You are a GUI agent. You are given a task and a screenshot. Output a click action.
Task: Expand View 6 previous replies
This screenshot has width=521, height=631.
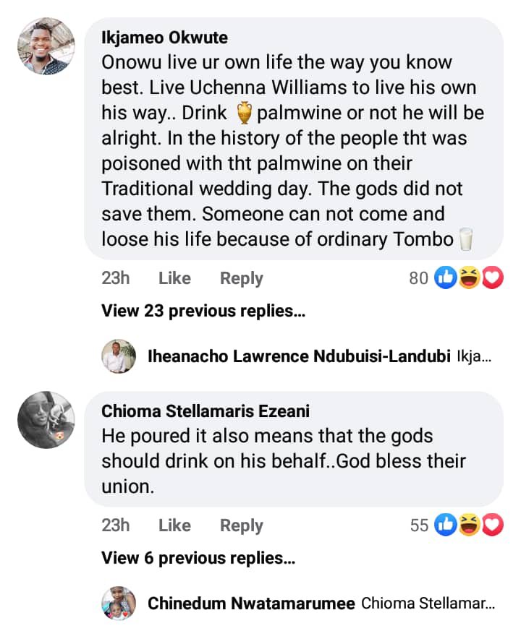[198, 559]
